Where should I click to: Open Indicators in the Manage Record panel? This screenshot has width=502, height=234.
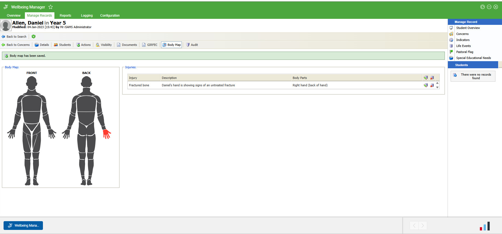tap(463, 40)
